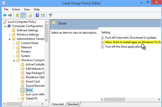Select the App Package Deployment folder
This screenshot has width=162, height=107.
pos(35,73)
